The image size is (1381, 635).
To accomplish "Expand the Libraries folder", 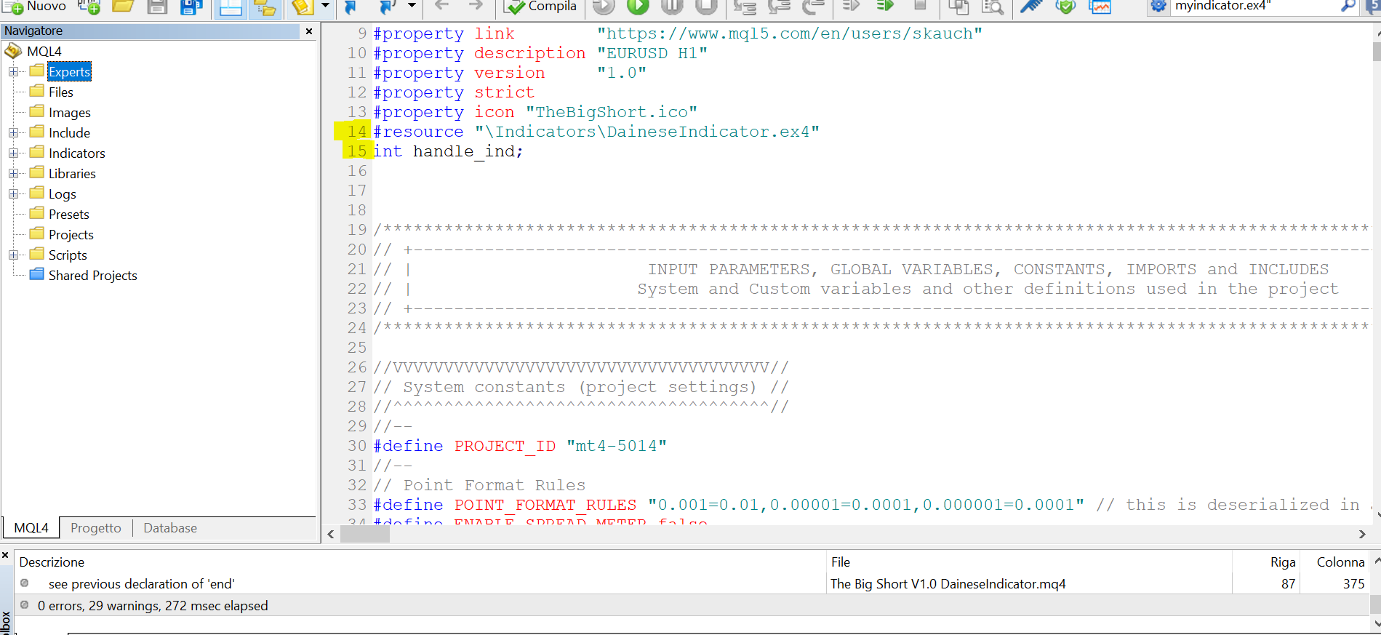I will click(13, 173).
